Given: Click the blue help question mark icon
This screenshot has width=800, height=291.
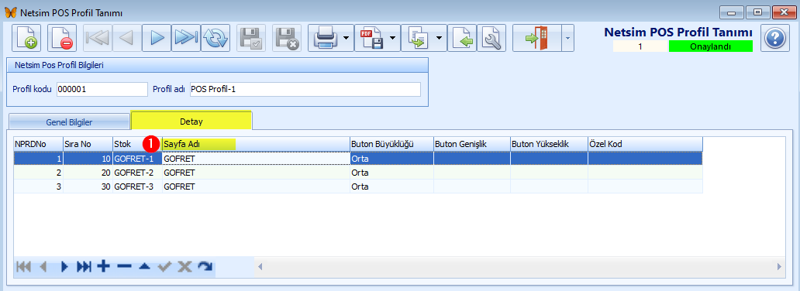Looking at the screenshot, I should click(775, 38).
